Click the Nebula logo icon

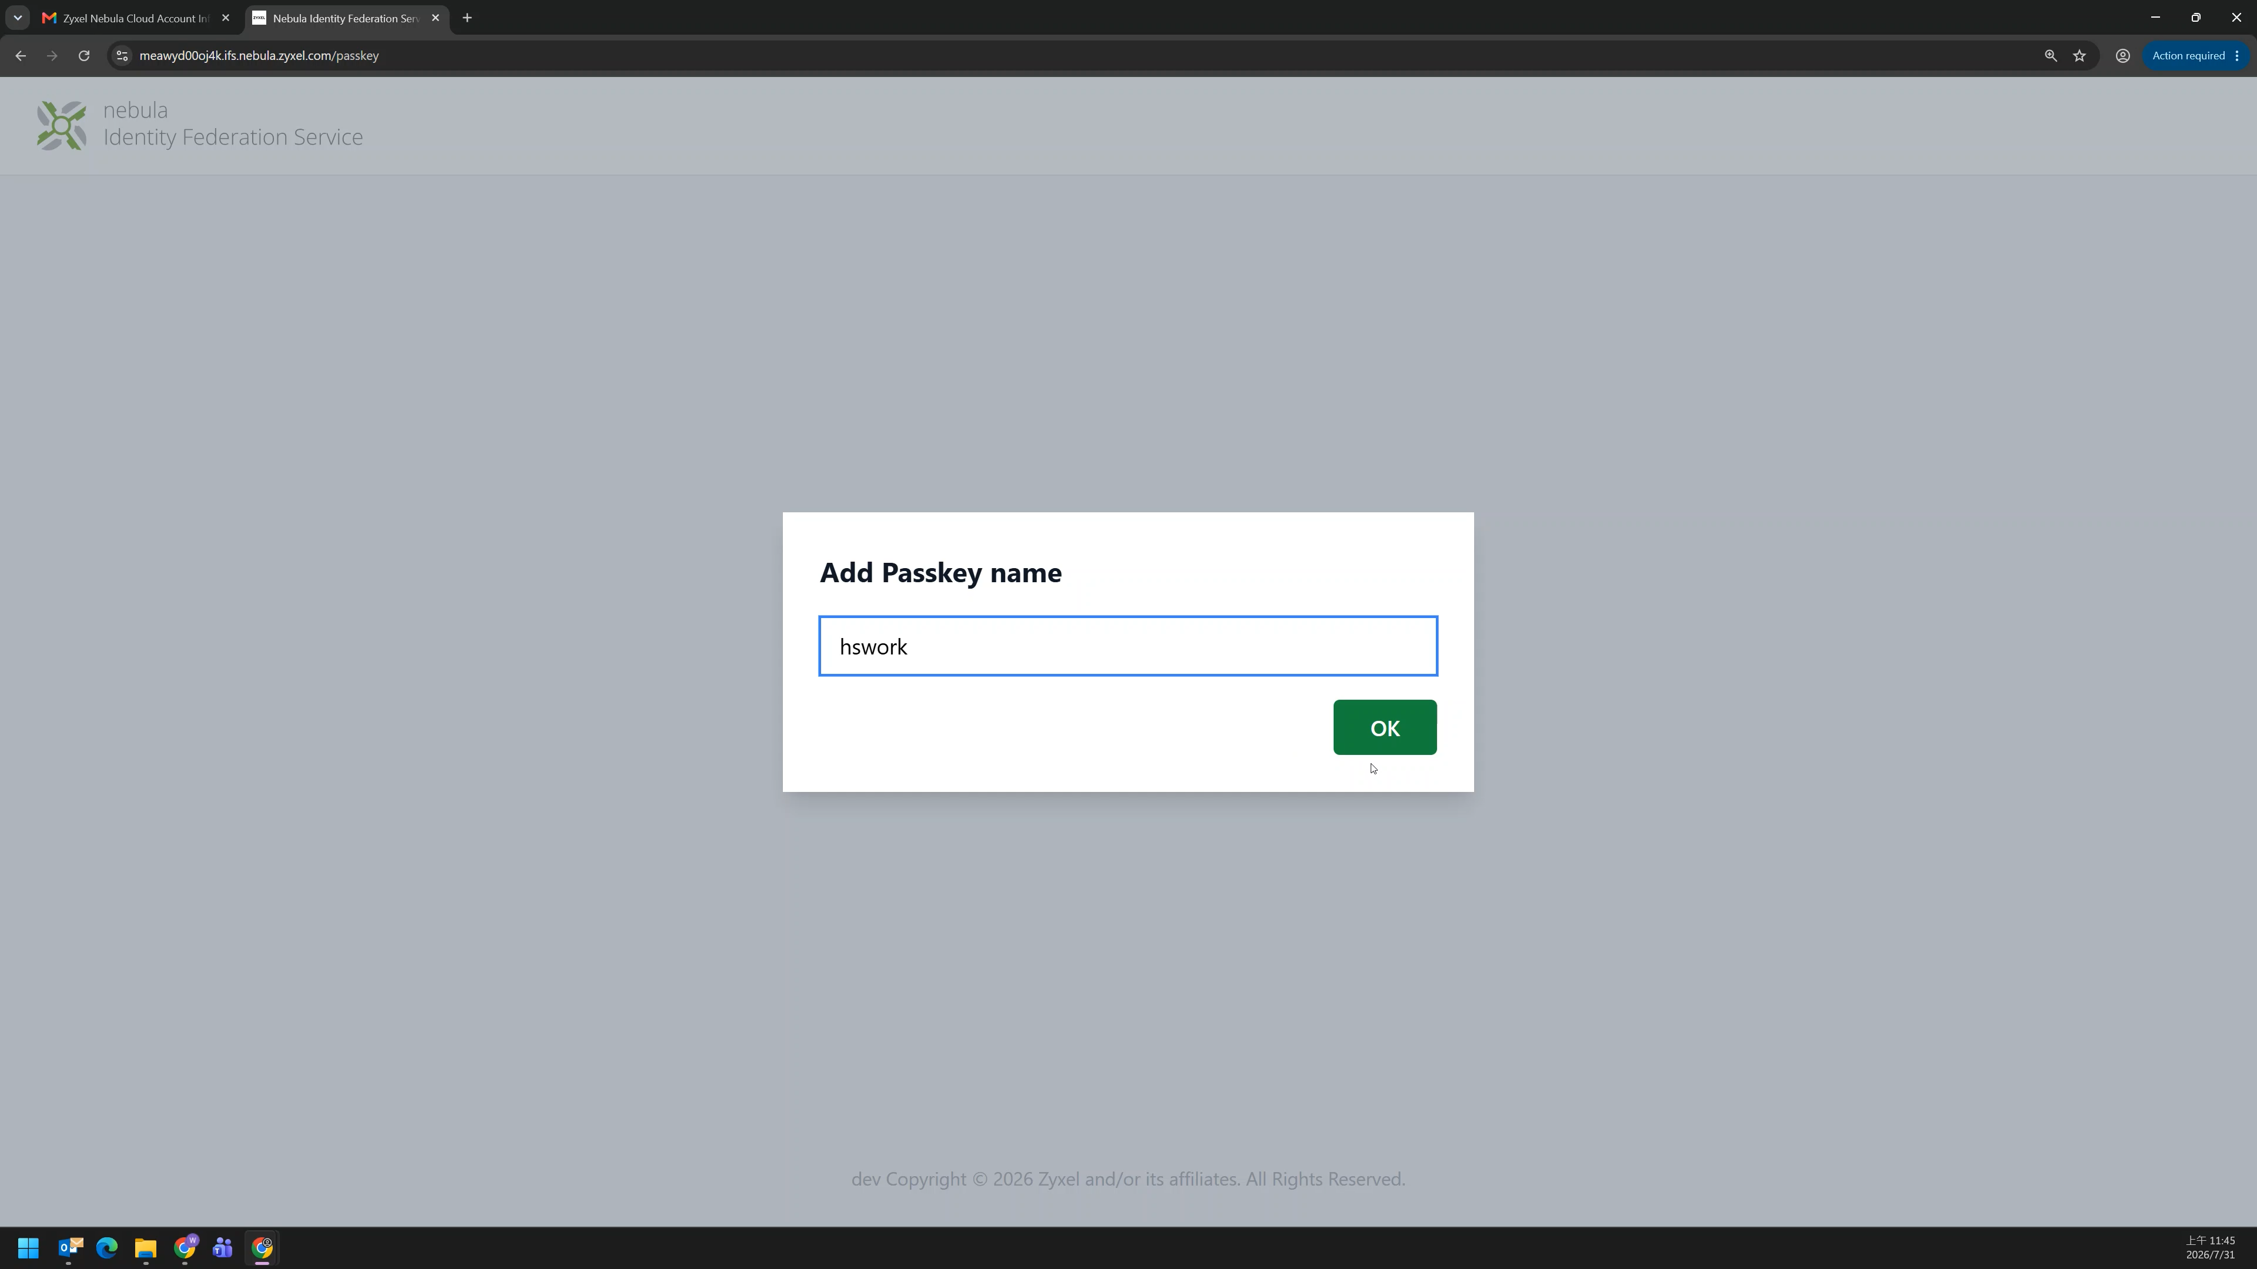coord(61,125)
